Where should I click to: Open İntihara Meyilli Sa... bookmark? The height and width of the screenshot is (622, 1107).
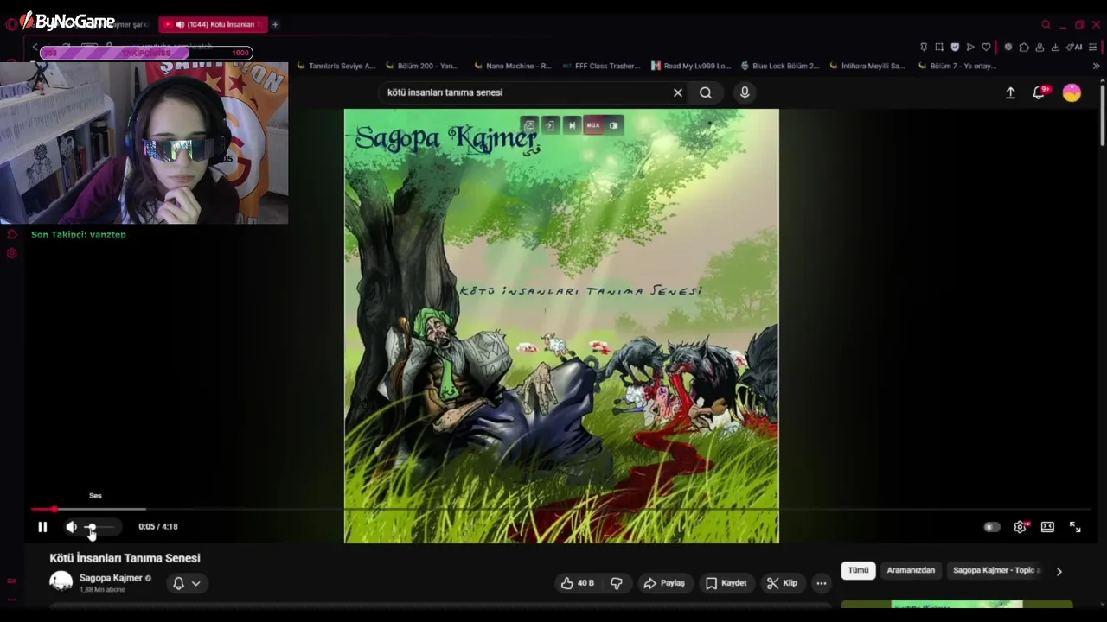coord(867,66)
